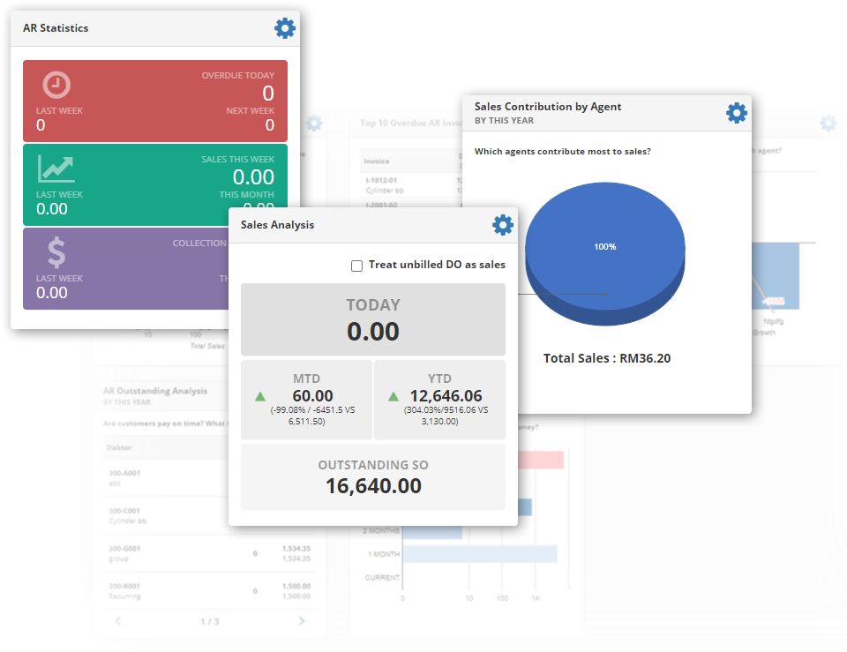This screenshot has height=652, width=847.
Task: Click the green up arrow beside YTD
Action: [x=394, y=397]
